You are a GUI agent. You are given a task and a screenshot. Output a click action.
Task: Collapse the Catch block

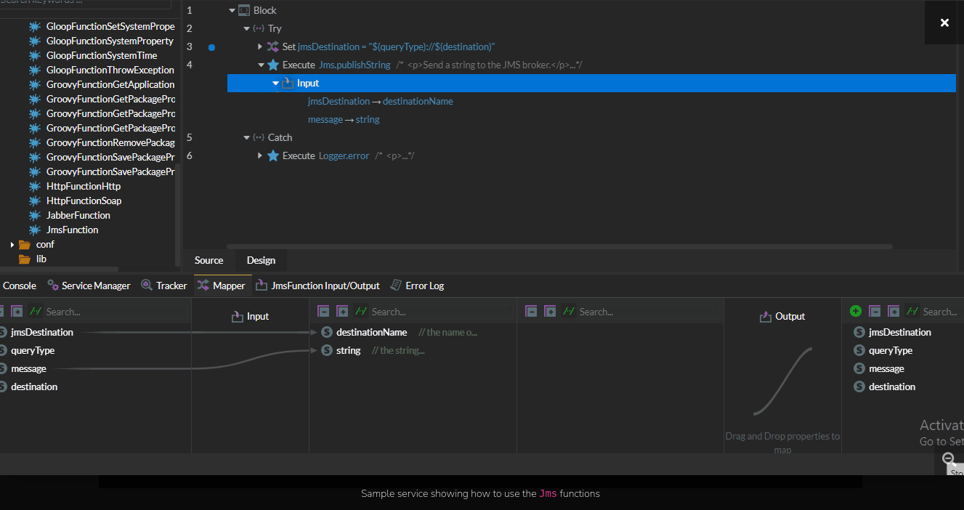coord(246,137)
